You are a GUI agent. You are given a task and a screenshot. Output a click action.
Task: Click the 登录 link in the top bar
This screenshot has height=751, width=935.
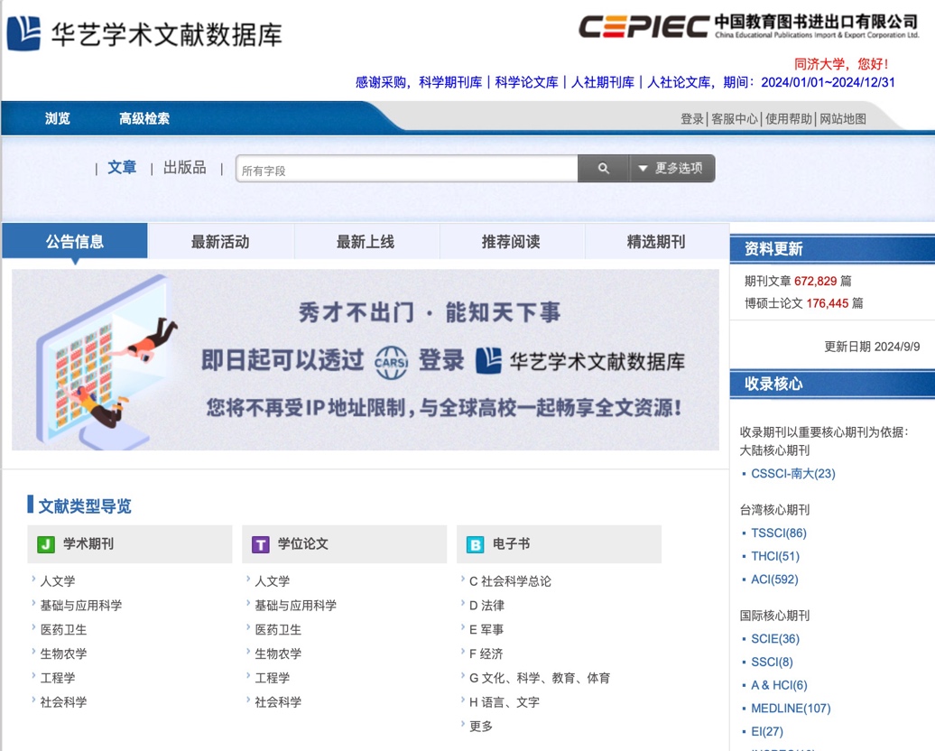692,119
